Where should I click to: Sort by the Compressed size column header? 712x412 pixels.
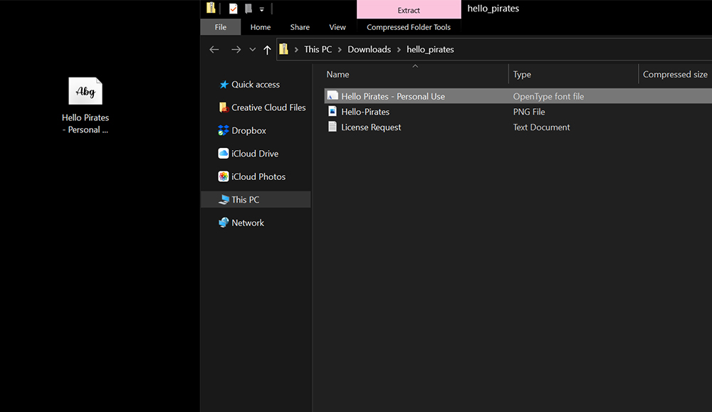674,75
